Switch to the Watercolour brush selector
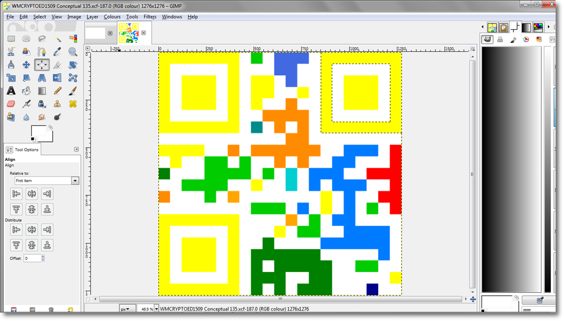 pyautogui.click(x=513, y=40)
